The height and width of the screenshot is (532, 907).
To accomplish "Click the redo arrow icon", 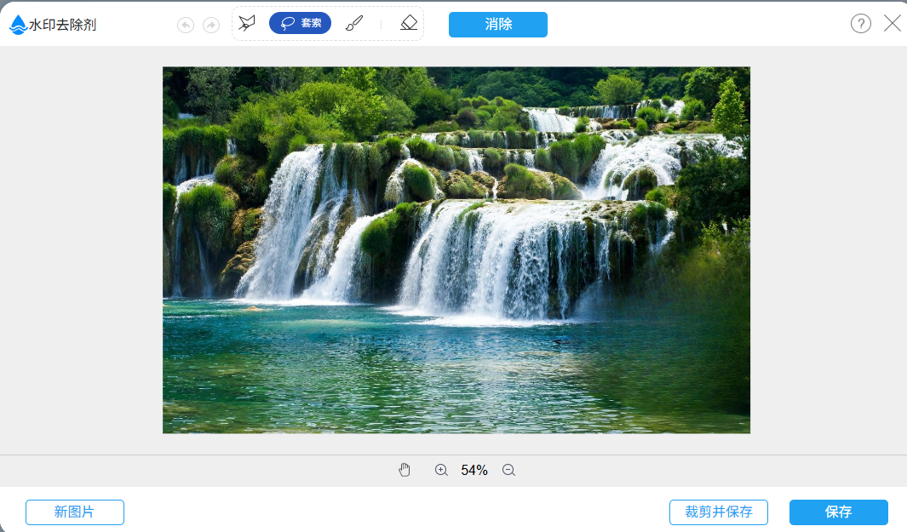I will click(x=211, y=25).
